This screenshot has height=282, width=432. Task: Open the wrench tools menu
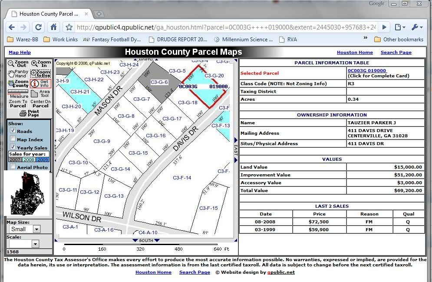pyautogui.click(x=417, y=27)
